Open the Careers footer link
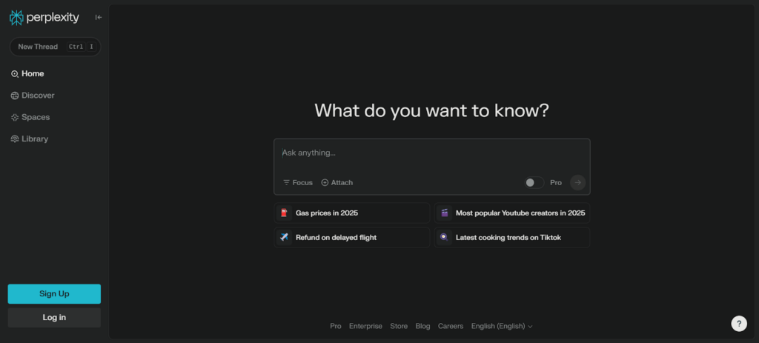The width and height of the screenshot is (759, 343). (x=451, y=327)
